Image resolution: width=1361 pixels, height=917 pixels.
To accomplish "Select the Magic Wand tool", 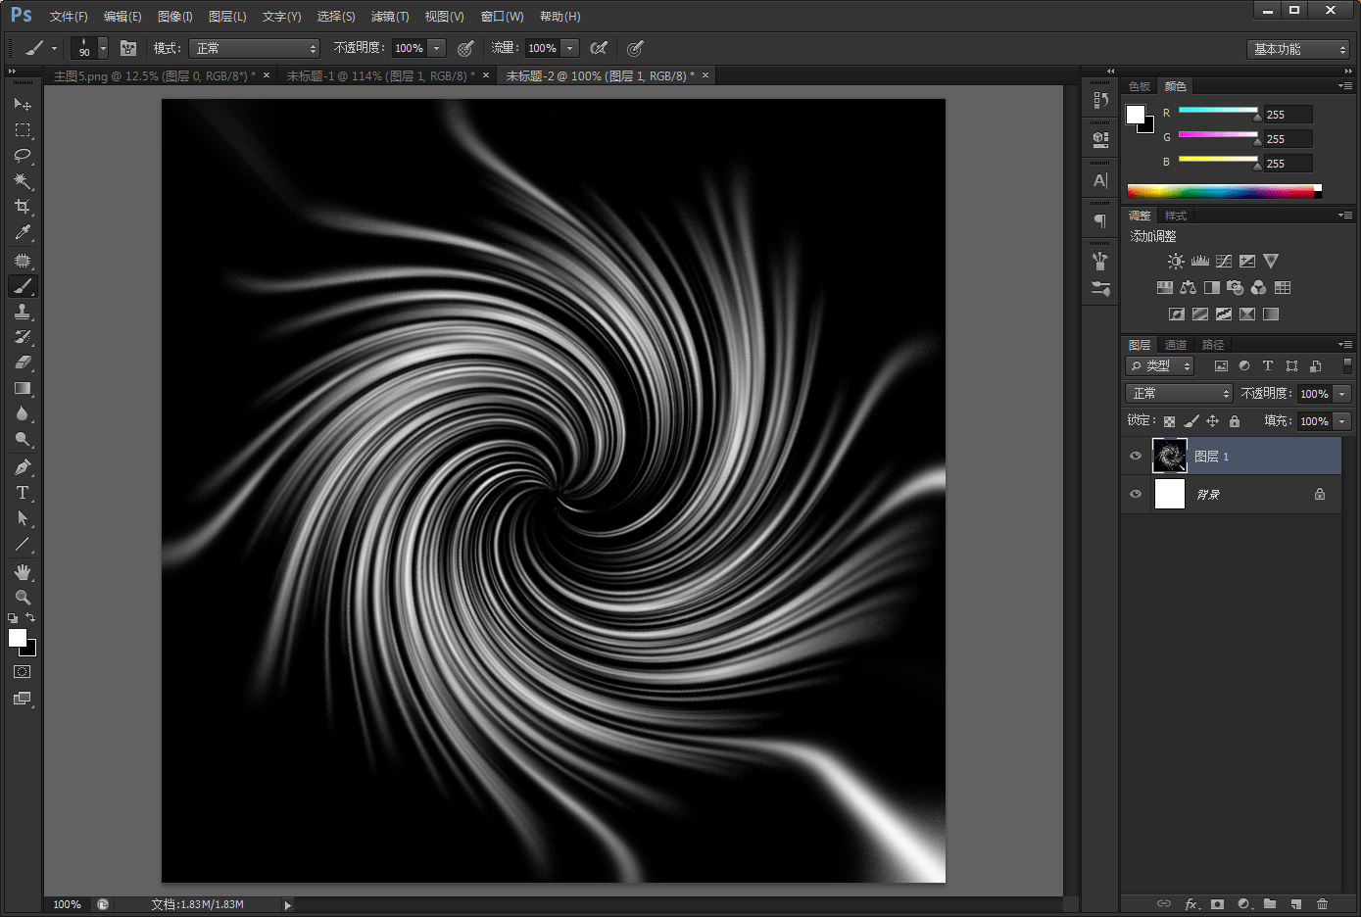I will coord(22,181).
